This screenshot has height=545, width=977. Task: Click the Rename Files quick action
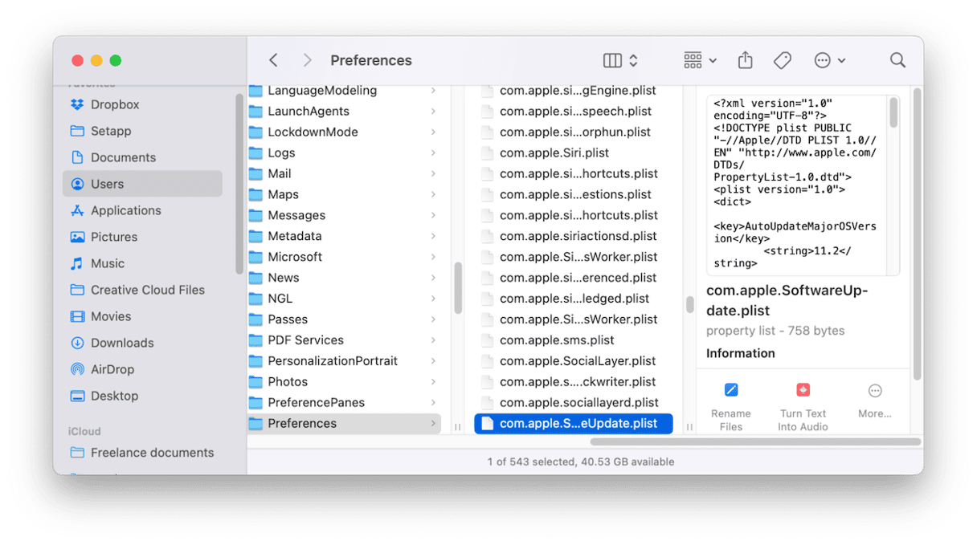pos(731,406)
